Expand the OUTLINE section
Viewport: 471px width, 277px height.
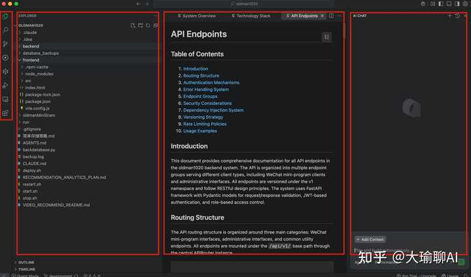pyautogui.click(x=27, y=263)
